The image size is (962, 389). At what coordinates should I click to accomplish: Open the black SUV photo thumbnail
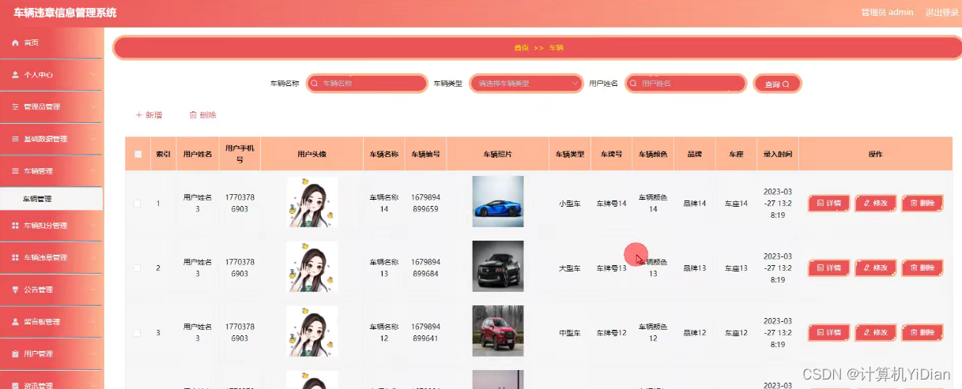498,266
